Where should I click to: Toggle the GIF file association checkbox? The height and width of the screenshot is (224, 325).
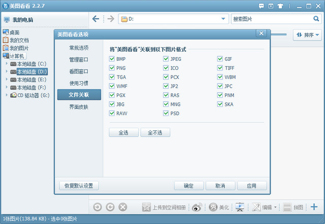click(x=220, y=59)
